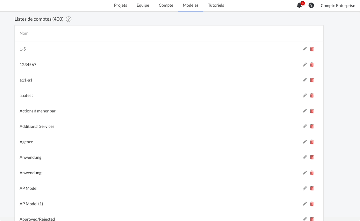This screenshot has width=360, height=221.
Task: Edit the 1234567 list
Action: (305, 65)
